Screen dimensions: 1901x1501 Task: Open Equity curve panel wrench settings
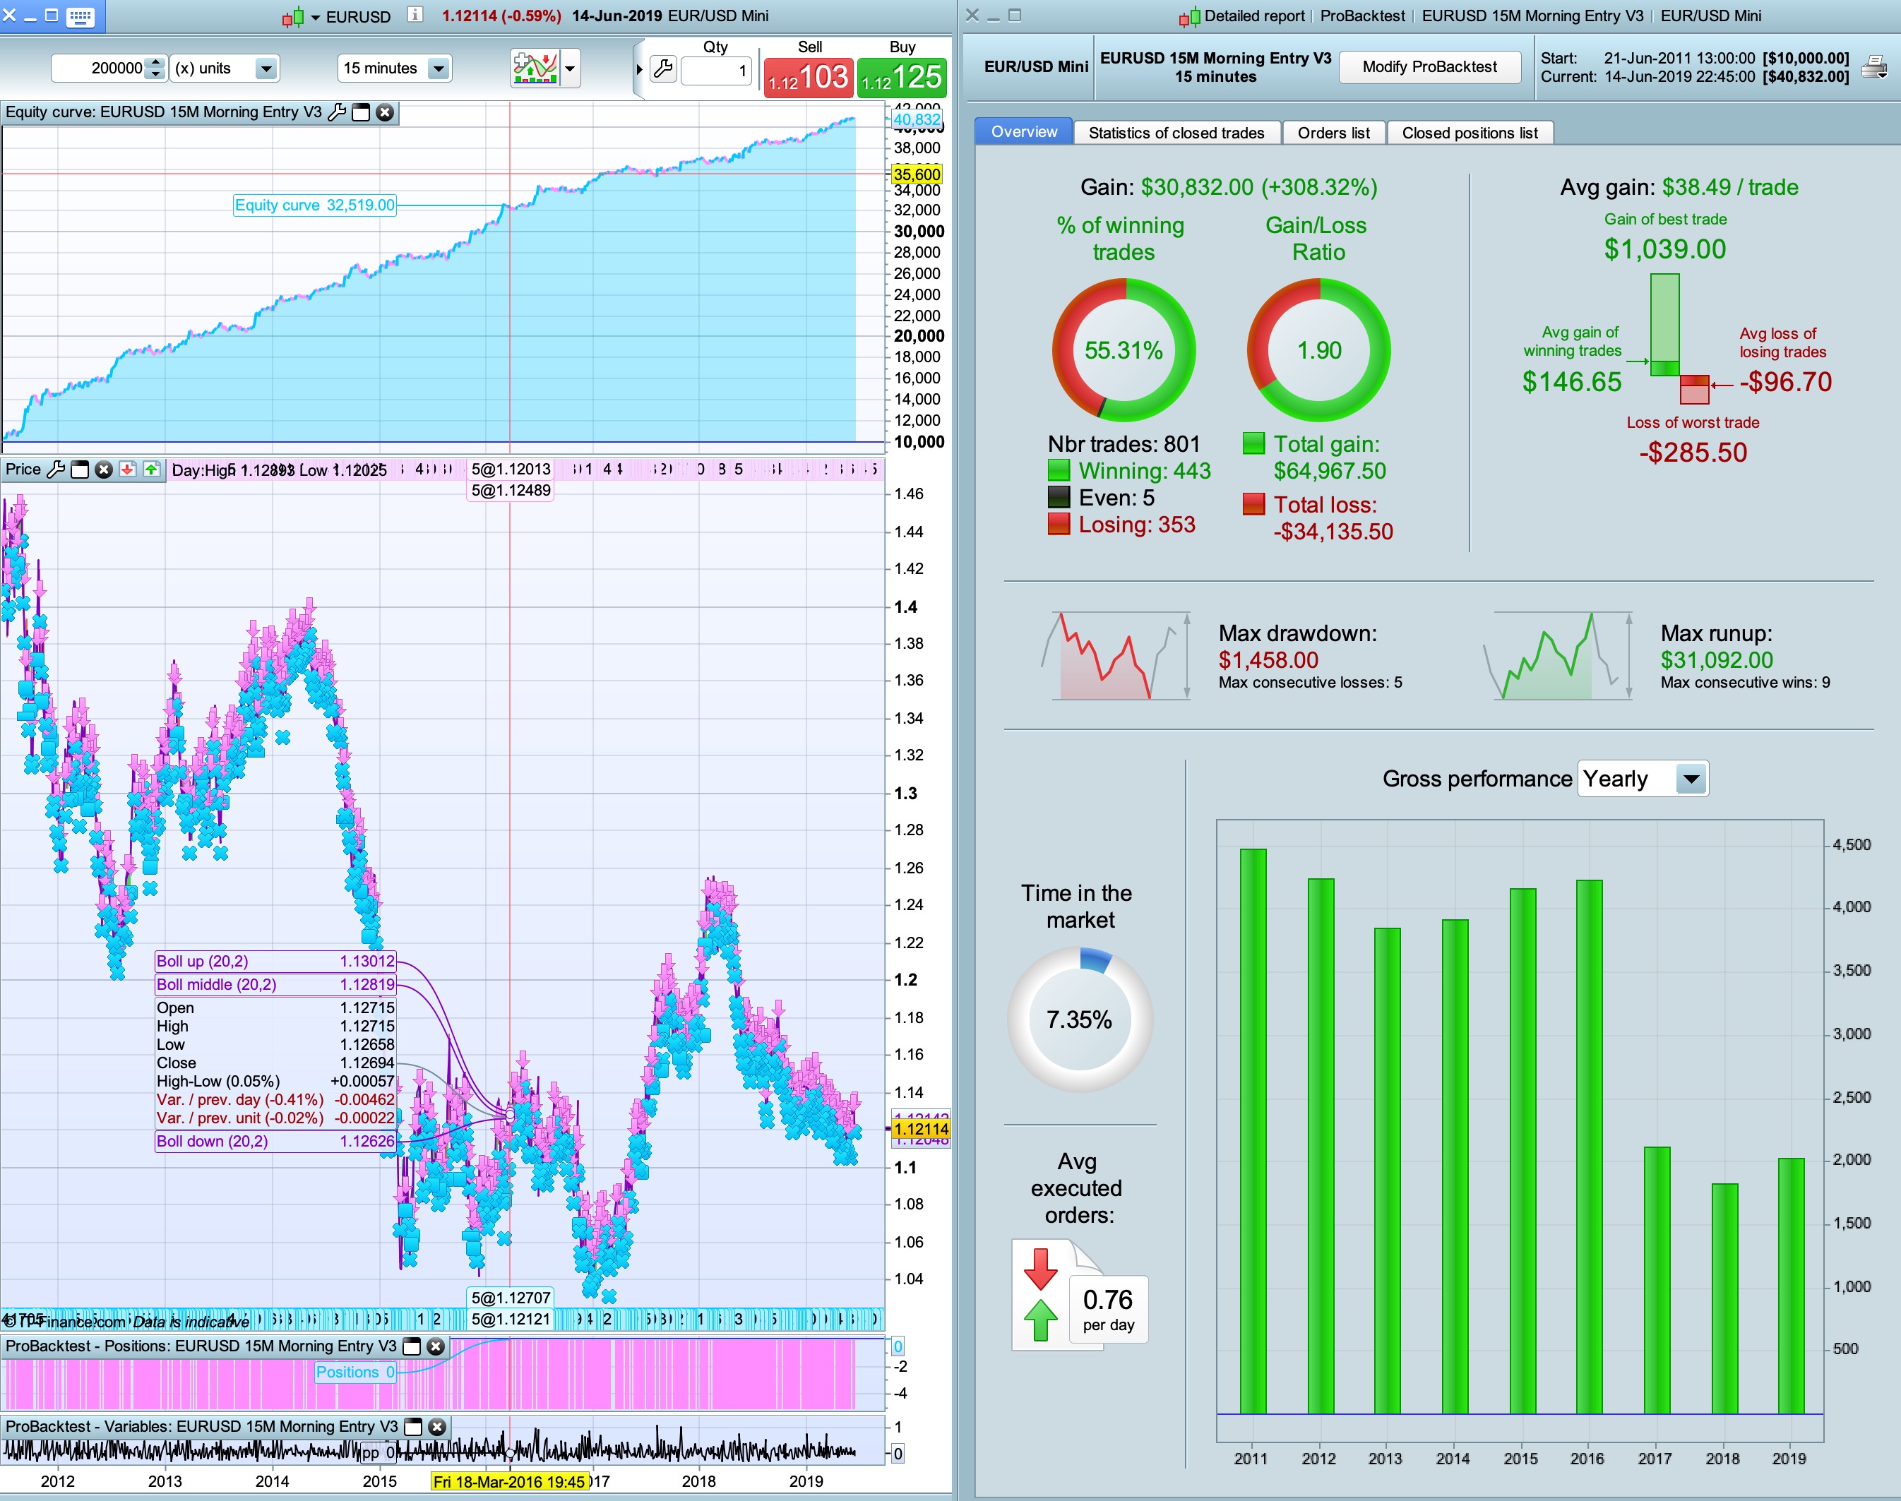[x=337, y=112]
